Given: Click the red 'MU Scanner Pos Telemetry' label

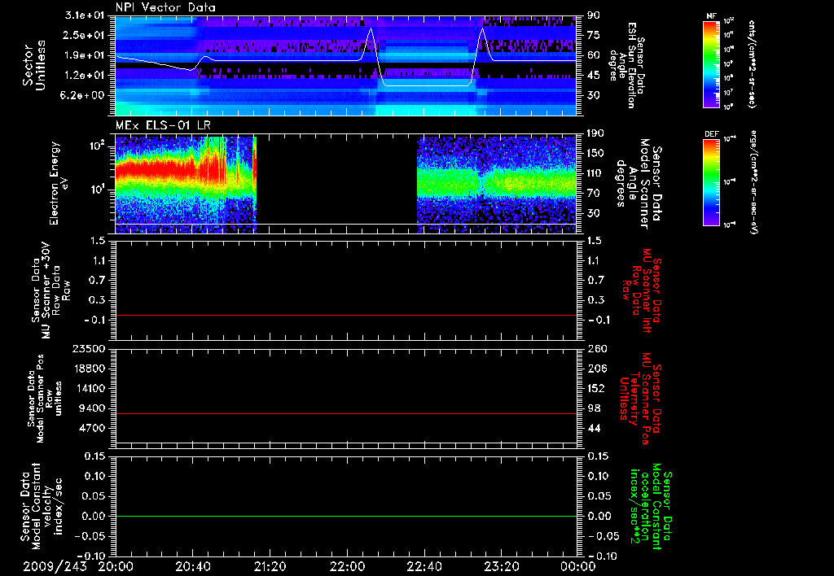Looking at the screenshot, I should point(641,399).
